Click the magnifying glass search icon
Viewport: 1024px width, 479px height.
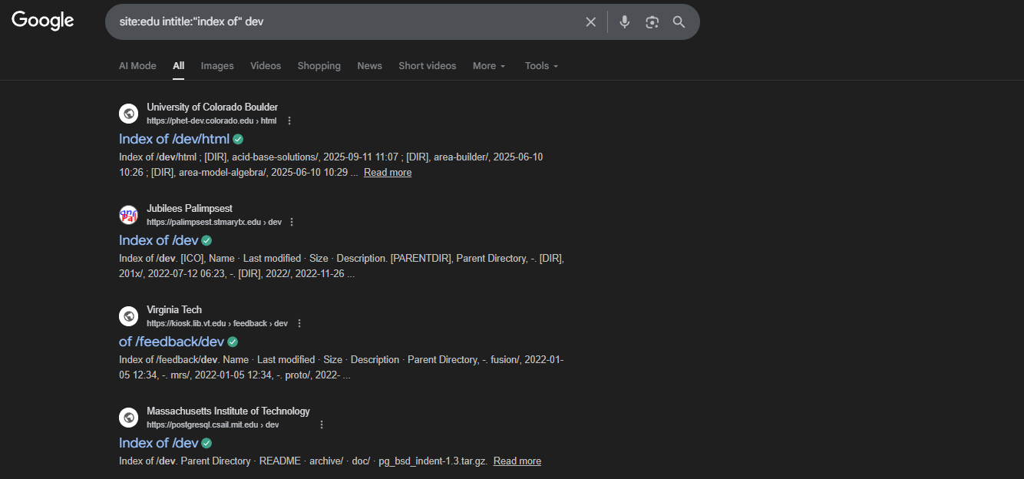(x=679, y=22)
